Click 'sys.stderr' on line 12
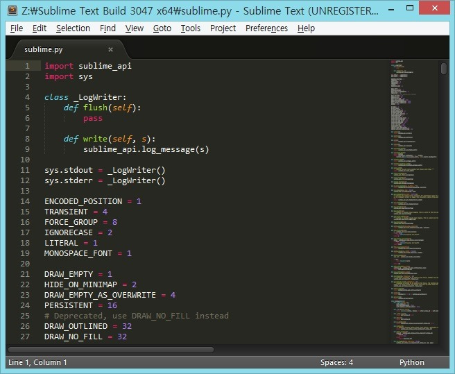Viewport: 455px width, 374px height. coord(69,180)
